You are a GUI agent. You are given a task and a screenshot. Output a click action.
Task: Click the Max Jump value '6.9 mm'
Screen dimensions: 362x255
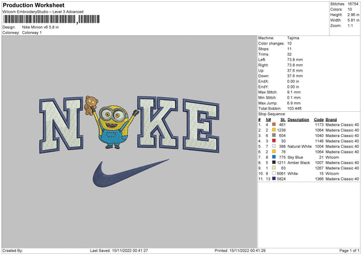(x=294, y=103)
